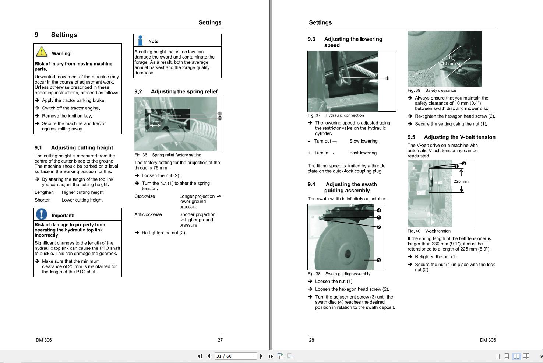
Task: Jump to the last page
Action: point(271,356)
